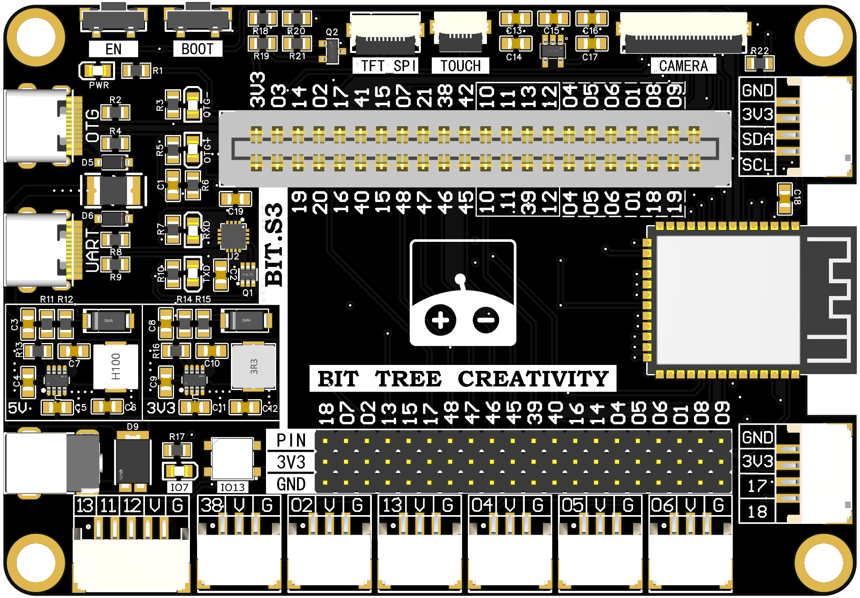Screen dimensions: 860x598
Task: Click the EN slide switch component
Action: [x=113, y=20]
